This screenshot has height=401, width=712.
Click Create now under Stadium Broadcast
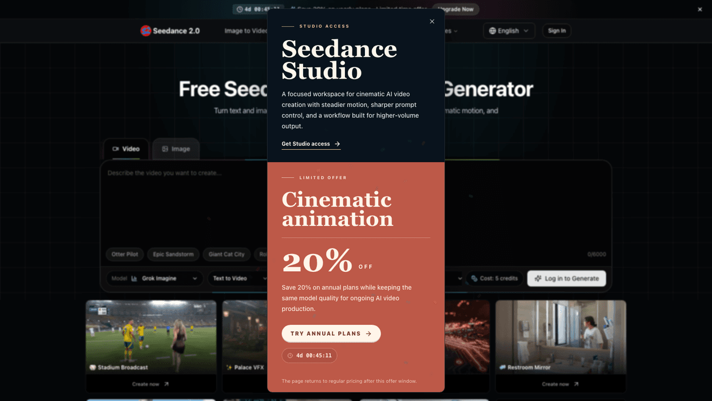click(x=151, y=384)
